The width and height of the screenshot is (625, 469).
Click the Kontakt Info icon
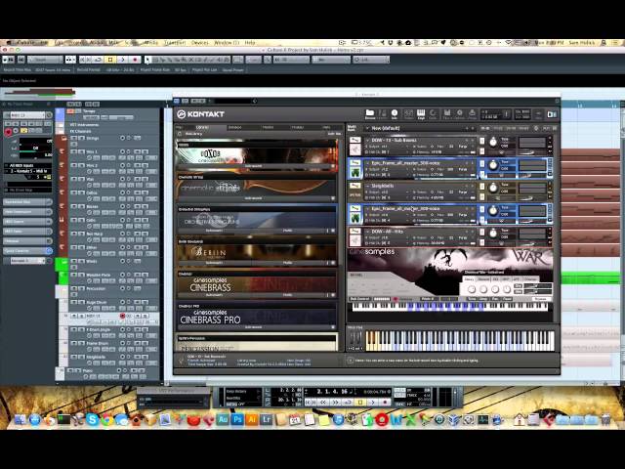click(x=395, y=113)
